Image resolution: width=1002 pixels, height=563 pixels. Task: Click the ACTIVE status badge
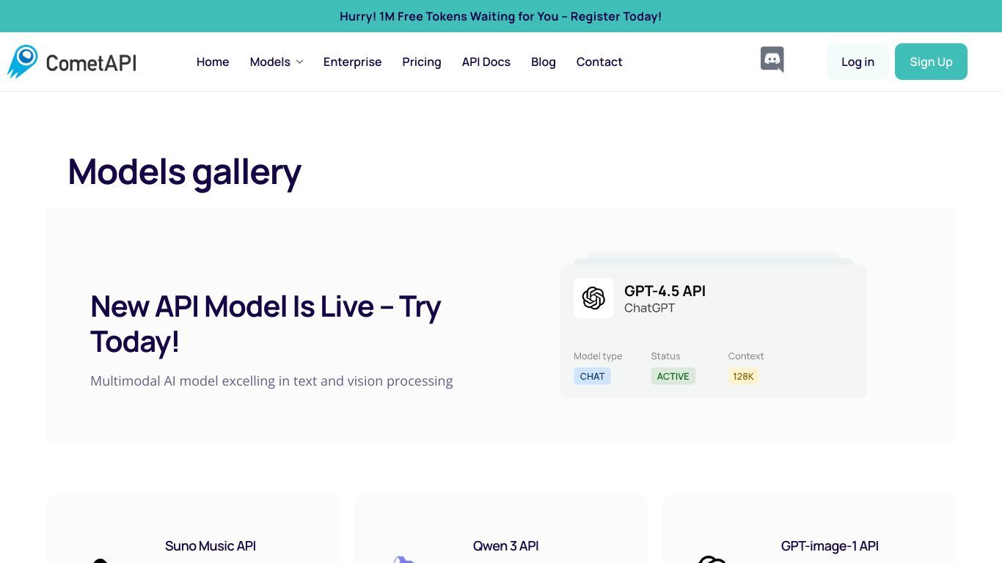[673, 376]
